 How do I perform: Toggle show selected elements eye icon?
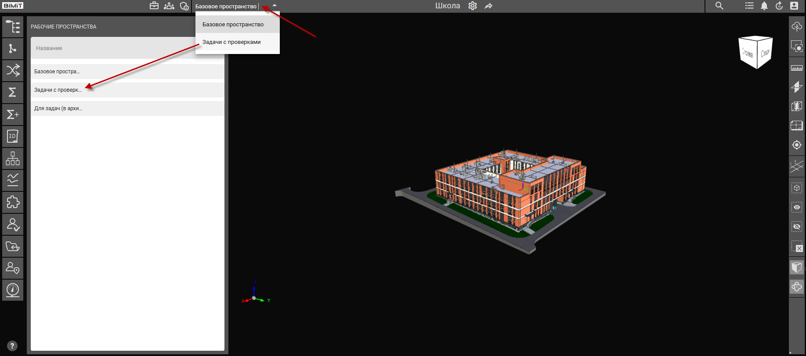click(796, 207)
